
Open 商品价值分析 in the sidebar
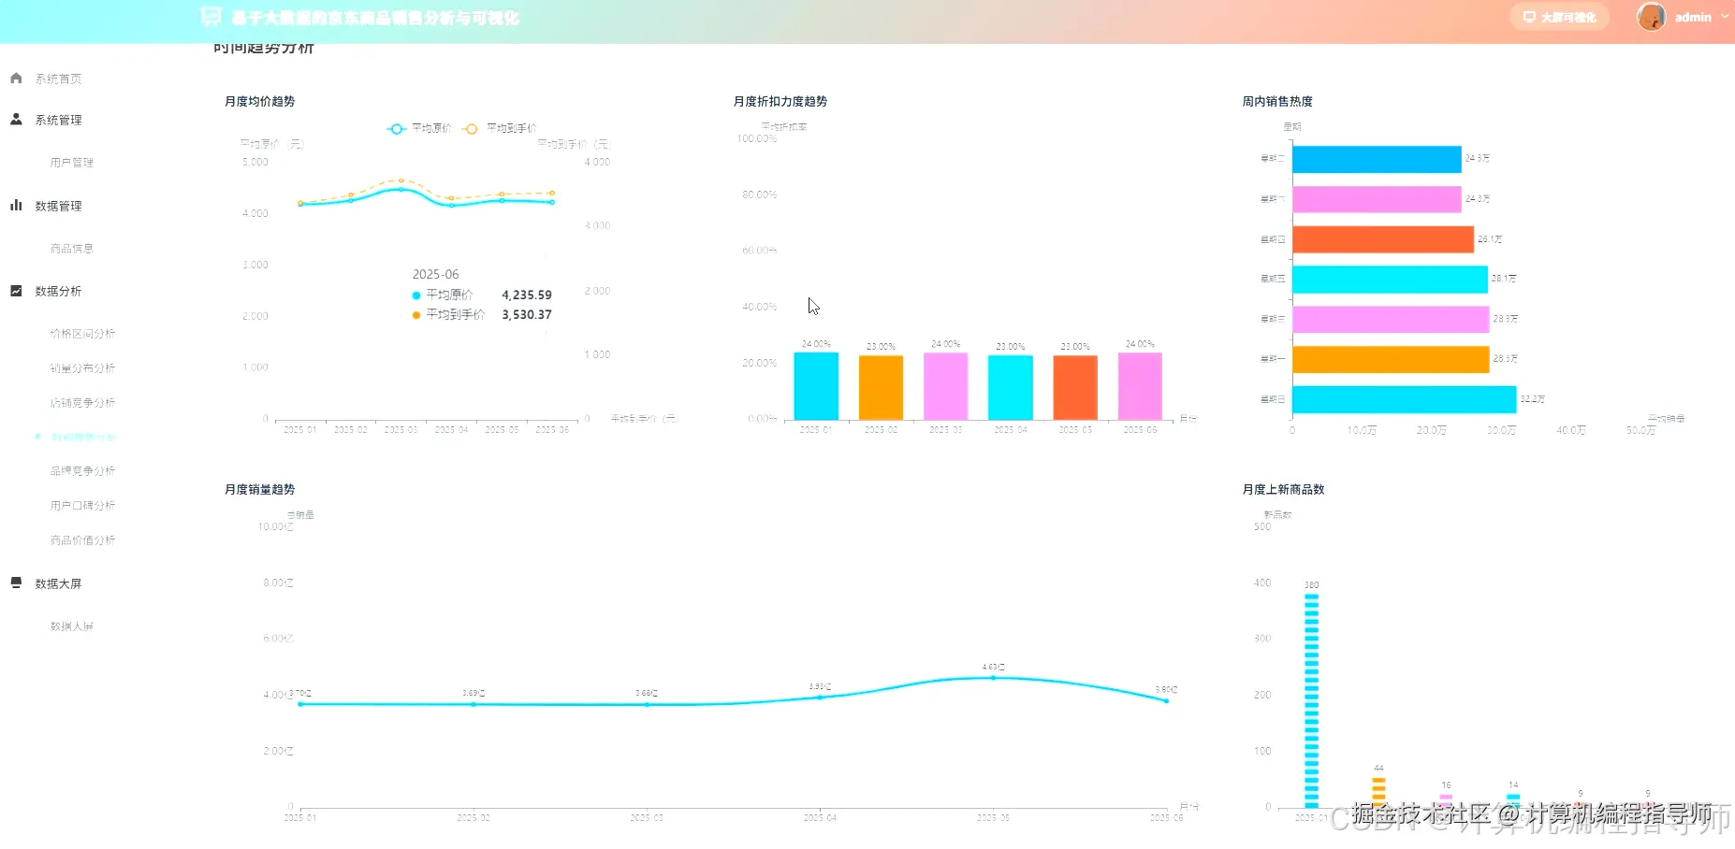82,540
